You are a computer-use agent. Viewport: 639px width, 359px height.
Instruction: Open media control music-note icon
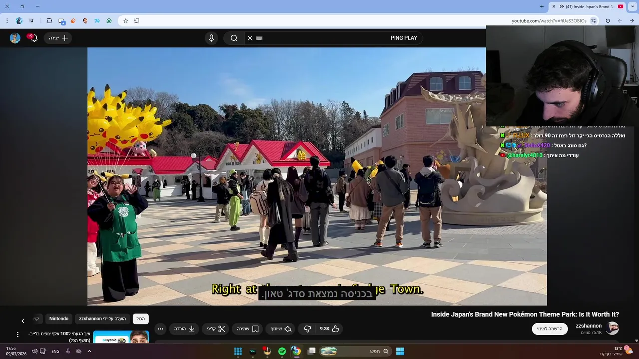coord(31,21)
